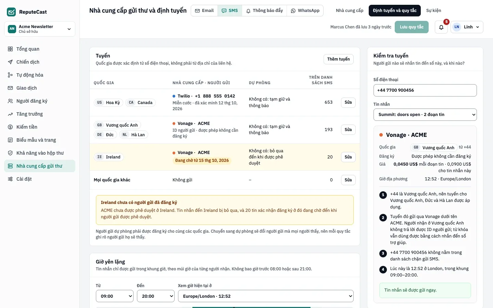Open the Từ 09:00 time dropdown
Image resolution: width=493 pixels, height=308 pixels.
coord(115,296)
